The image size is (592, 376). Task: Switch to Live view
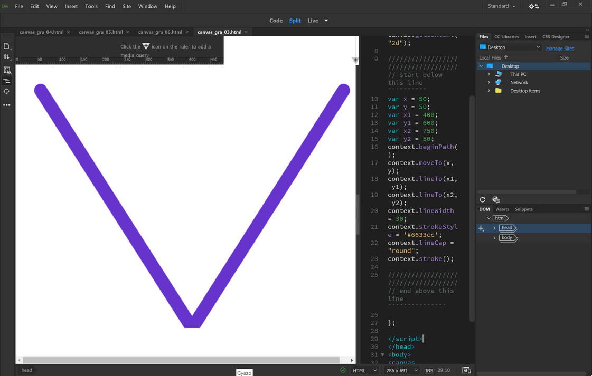pos(313,21)
